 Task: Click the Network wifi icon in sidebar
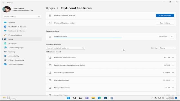tap(5, 31)
